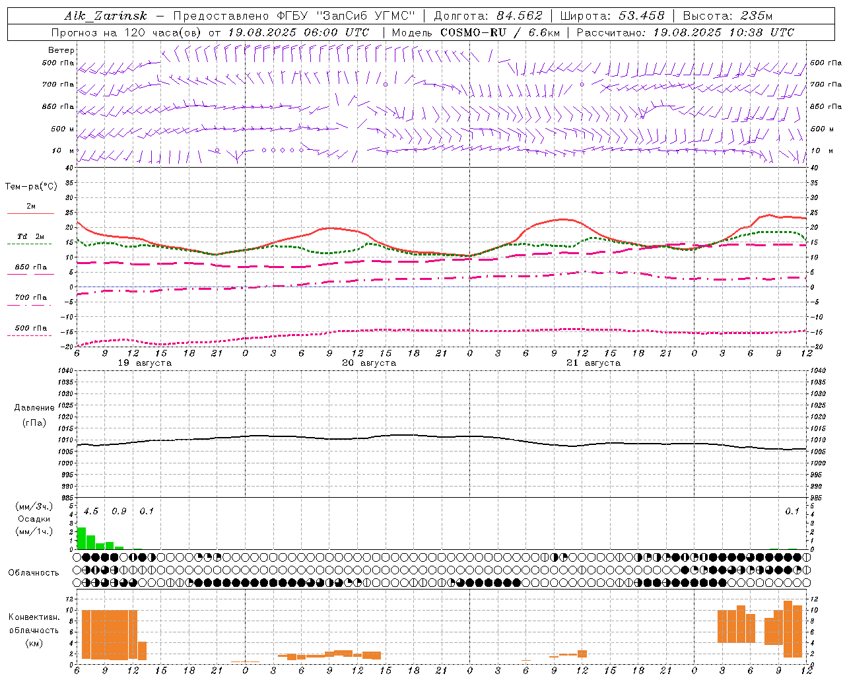Click the calculated time 10:38 UTC
Viewport: 845px width, 676px height.
[762, 32]
